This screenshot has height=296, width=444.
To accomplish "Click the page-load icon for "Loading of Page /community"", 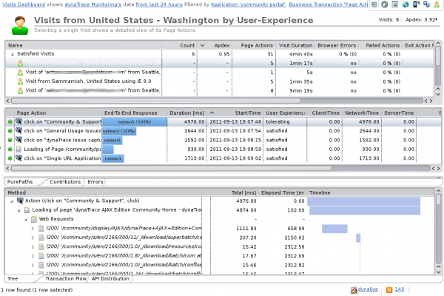I will click(19, 149).
